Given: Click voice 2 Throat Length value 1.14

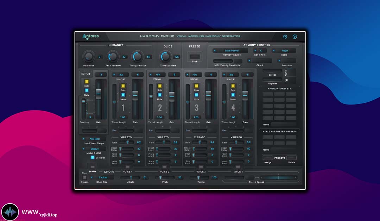Looking at the screenshot, I should (159, 117).
